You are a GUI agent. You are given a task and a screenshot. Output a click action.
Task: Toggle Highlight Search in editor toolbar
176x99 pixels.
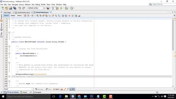tap(46, 16)
